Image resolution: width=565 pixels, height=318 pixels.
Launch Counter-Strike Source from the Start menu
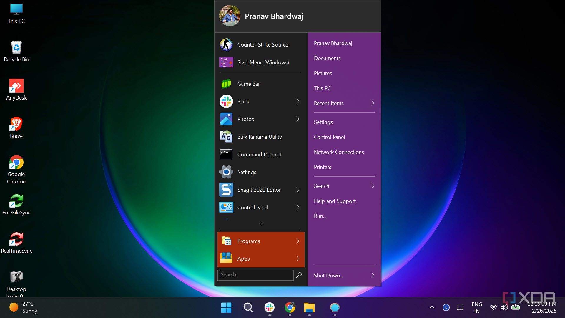coord(262,44)
